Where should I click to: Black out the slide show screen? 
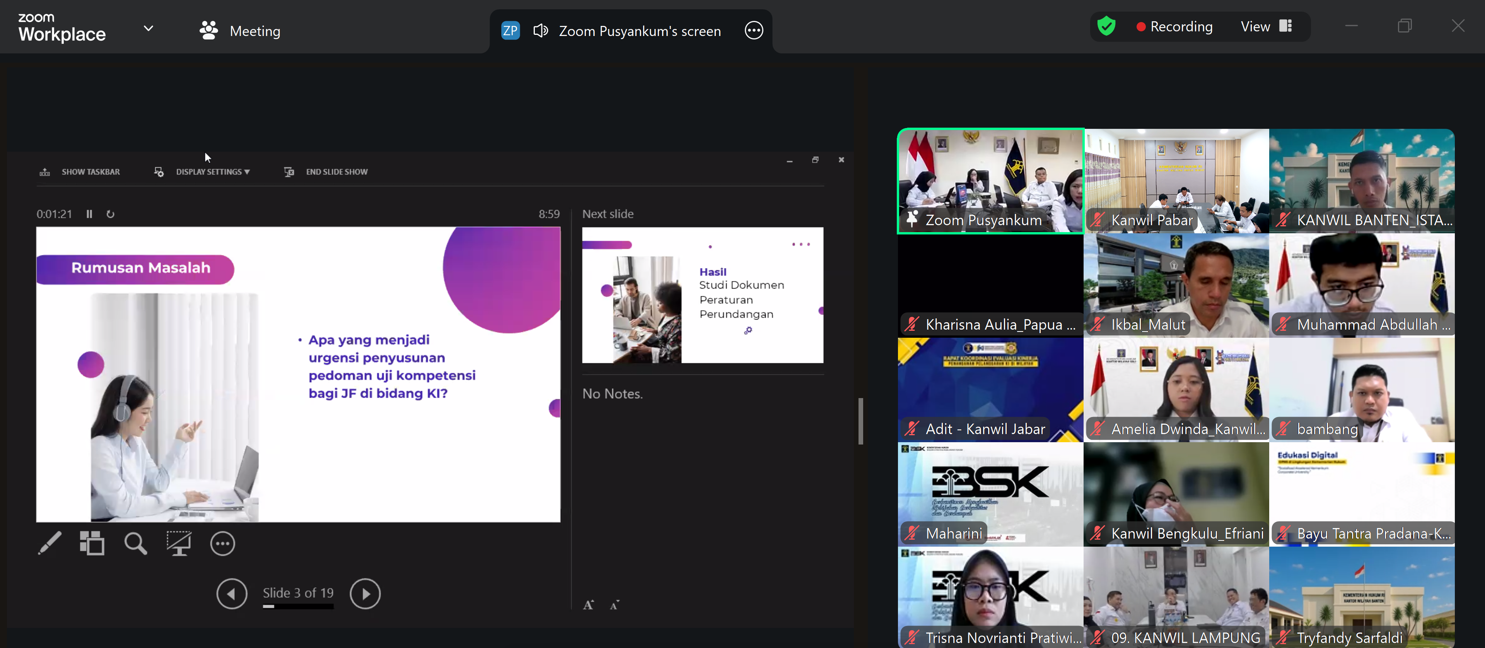click(x=179, y=543)
